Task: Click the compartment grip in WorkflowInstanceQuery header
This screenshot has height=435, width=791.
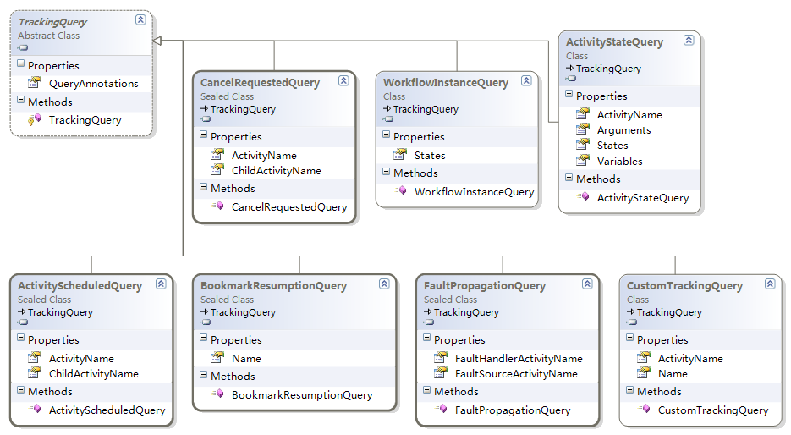Action: coord(388,119)
